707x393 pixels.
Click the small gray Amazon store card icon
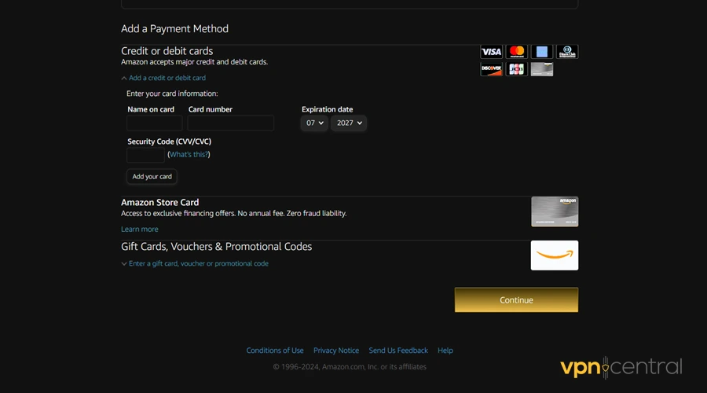(x=541, y=69)
